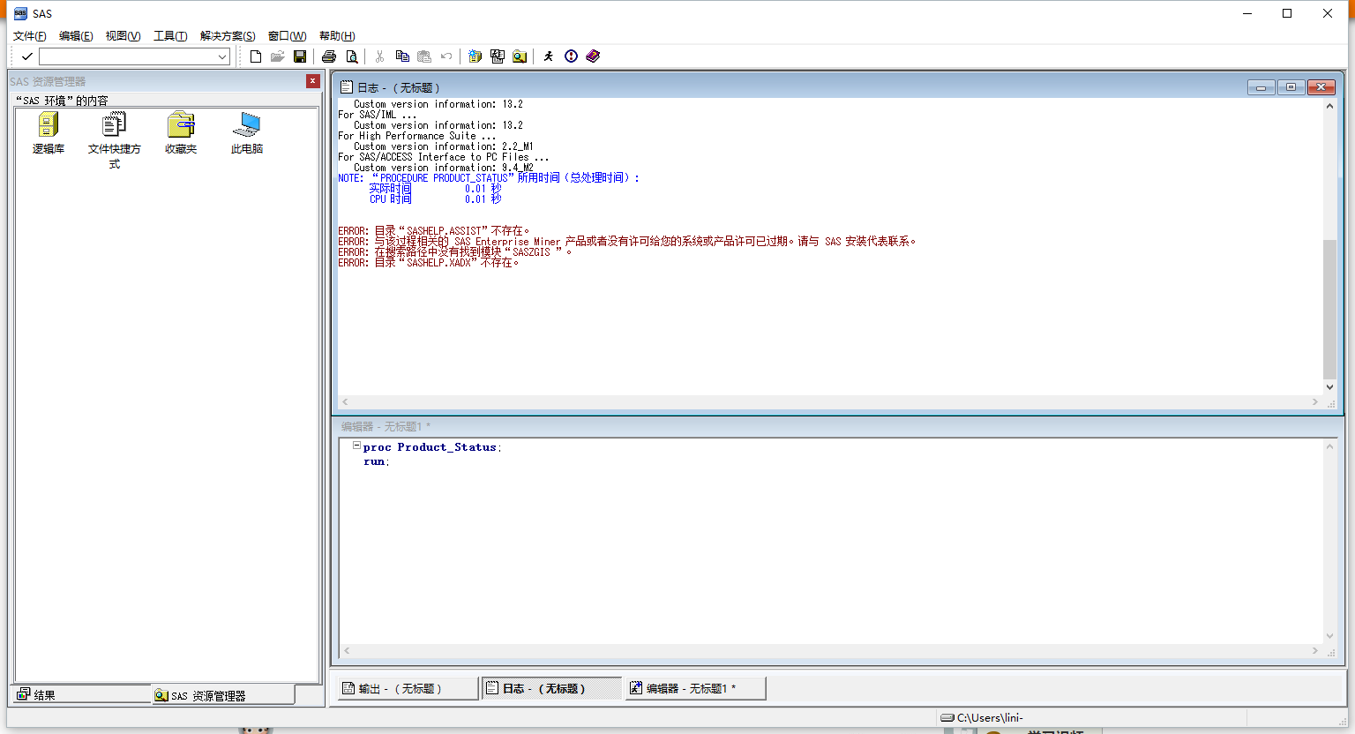
Task: Click the 'For SAS/IML ...' log line
Action: [x=378, y=115]
